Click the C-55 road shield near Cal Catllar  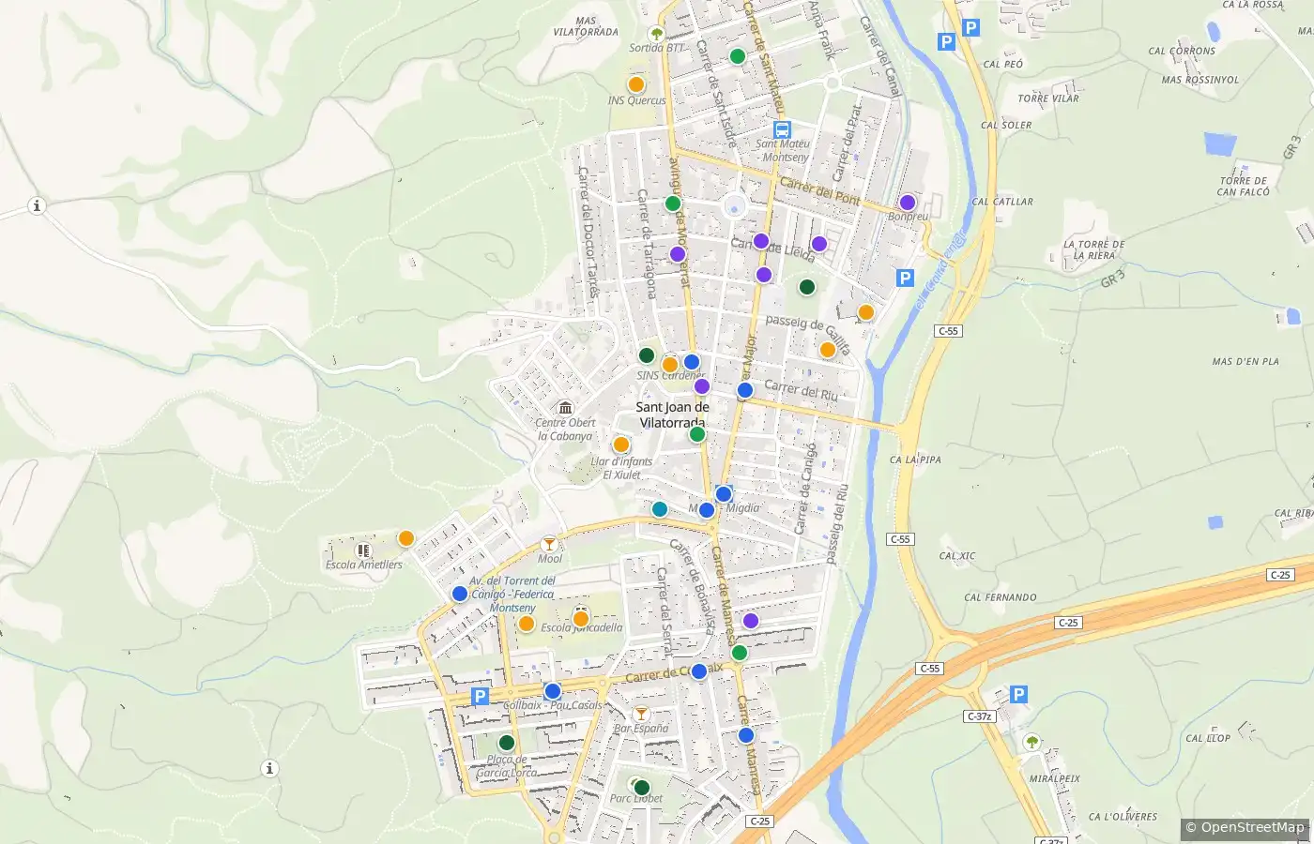(x=948, y=331)
